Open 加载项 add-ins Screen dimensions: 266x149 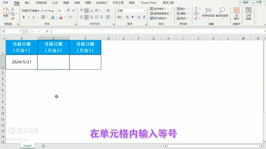[236, 14]
